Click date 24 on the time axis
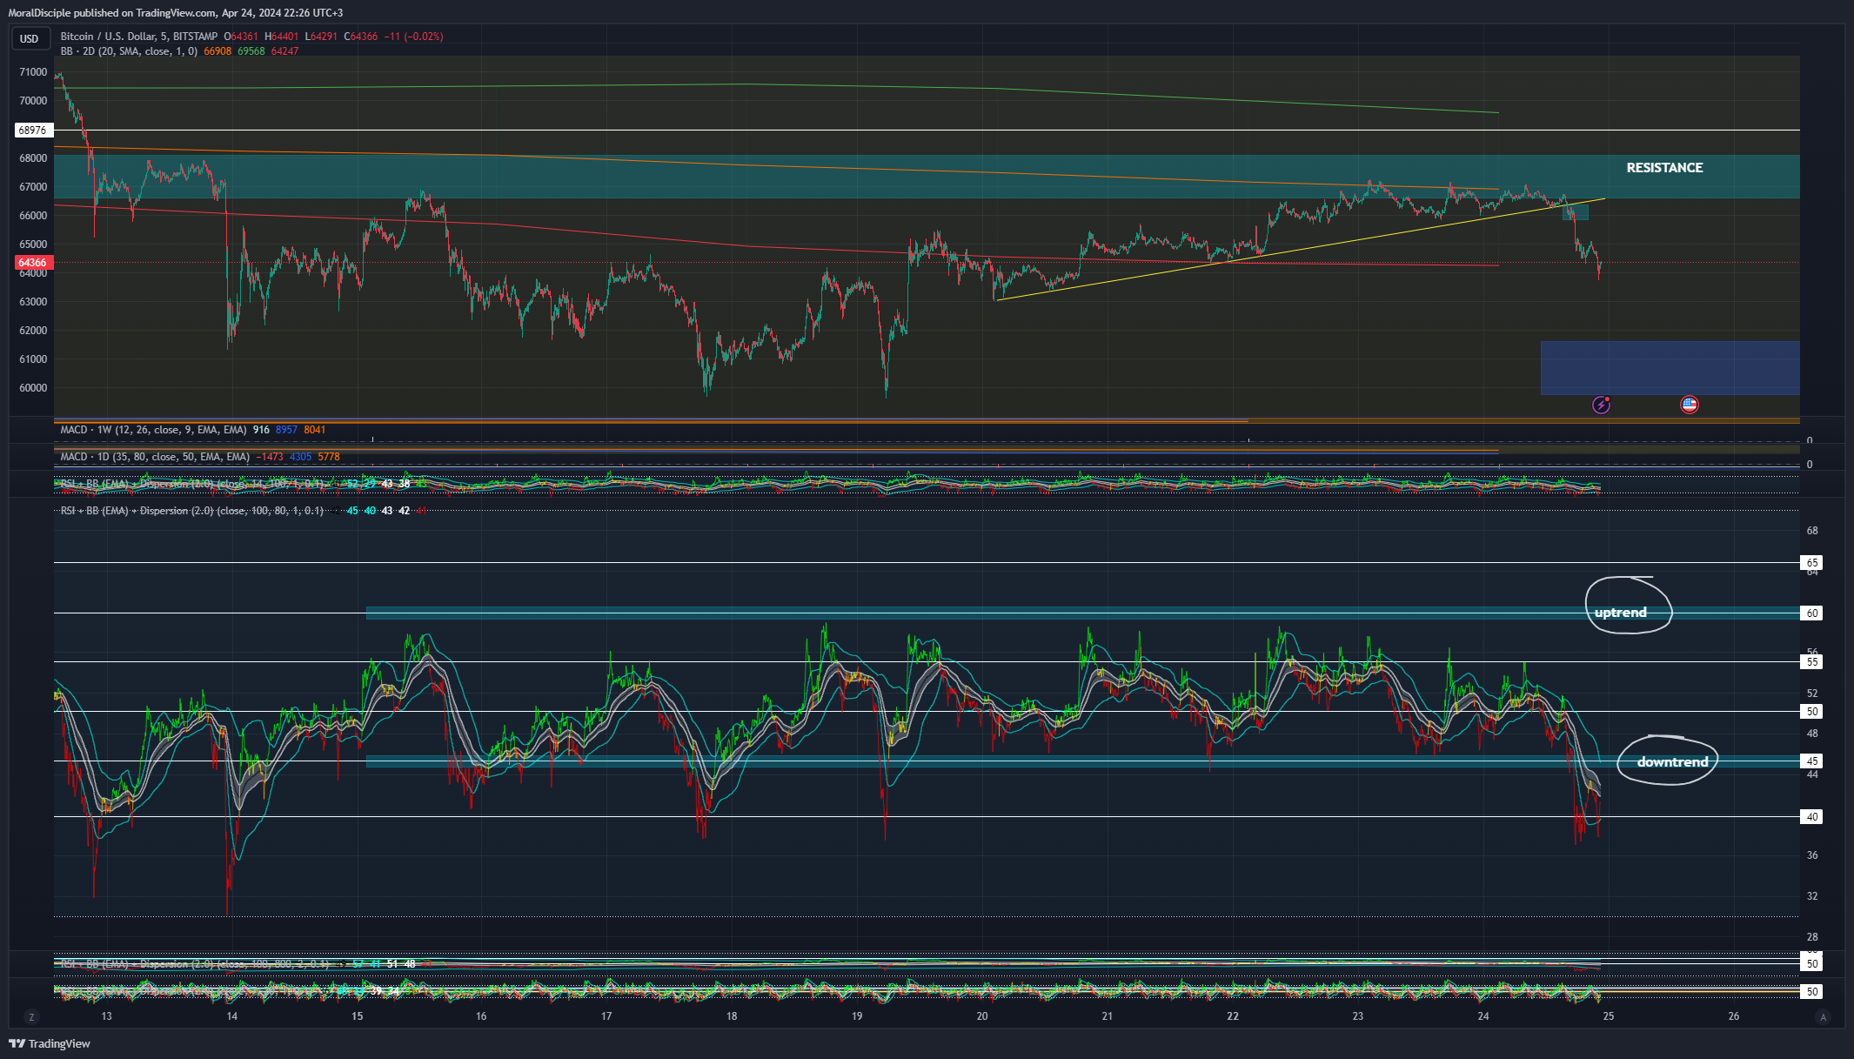The image size is (1854, 1059). (x=1483, y=1016)
